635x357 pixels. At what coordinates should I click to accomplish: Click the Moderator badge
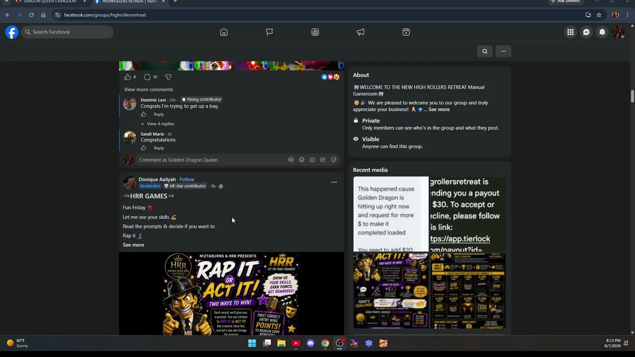(150, 186)
